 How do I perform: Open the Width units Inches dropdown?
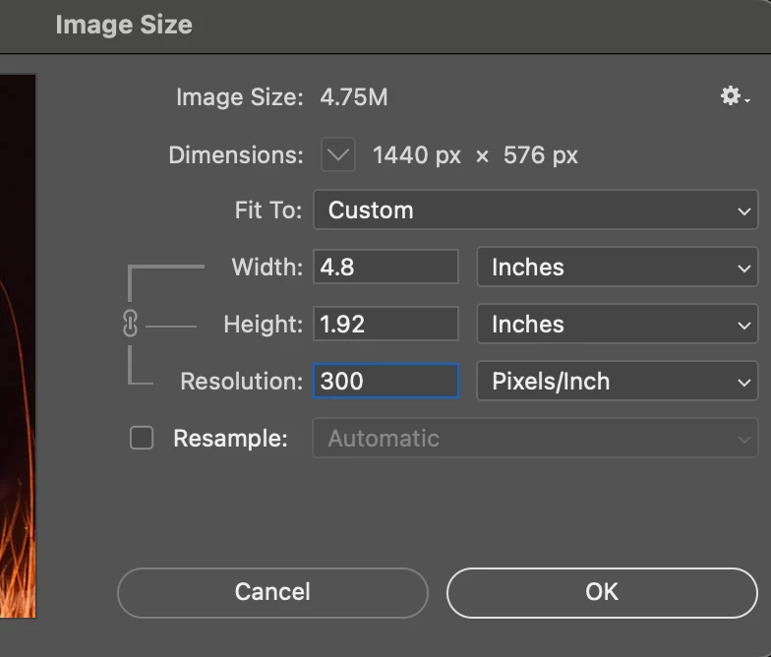[x=617, y=268]
